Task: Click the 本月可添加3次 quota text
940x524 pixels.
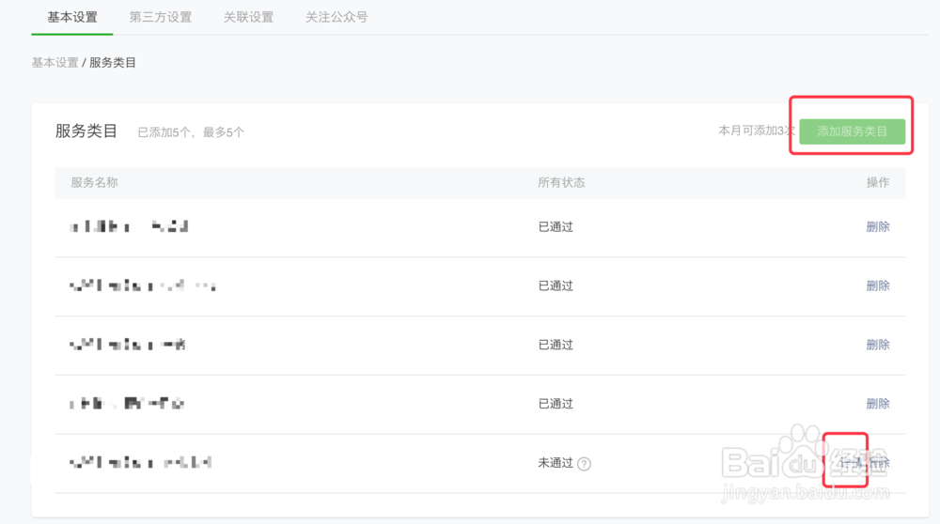Action: coord(756,131)
